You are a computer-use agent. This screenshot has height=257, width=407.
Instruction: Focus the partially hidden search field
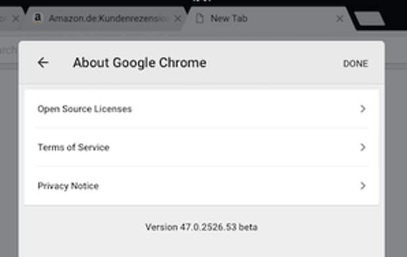point(9,50)
